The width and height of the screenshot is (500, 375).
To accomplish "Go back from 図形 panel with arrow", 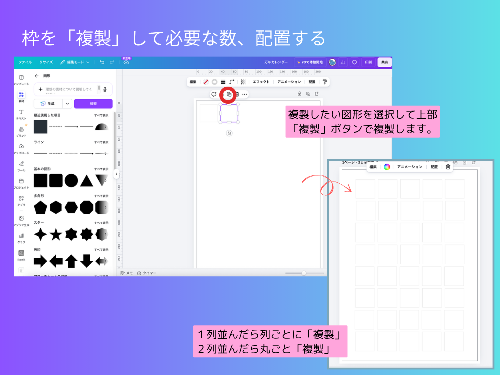I will (x=36, y=76).
